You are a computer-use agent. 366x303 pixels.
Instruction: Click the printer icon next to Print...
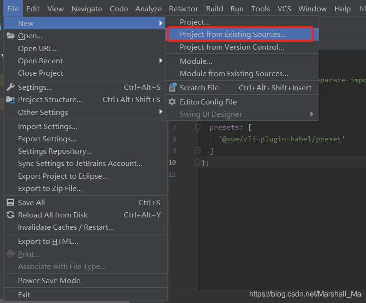point(10,254)
